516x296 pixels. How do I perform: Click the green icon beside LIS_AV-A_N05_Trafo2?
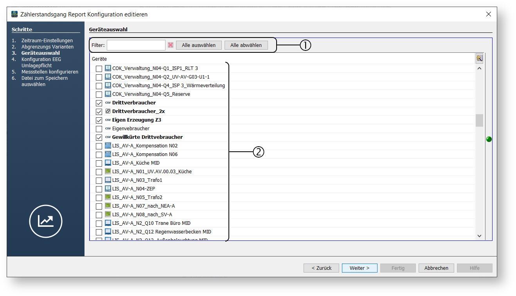(108, 197)
